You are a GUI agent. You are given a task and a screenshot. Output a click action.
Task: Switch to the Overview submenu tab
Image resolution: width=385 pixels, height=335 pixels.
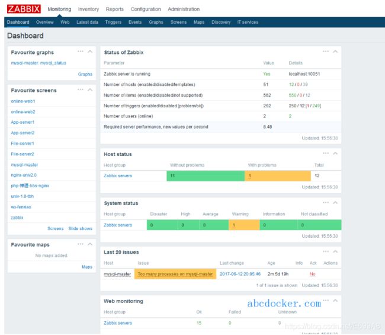[x=44, y=22]
